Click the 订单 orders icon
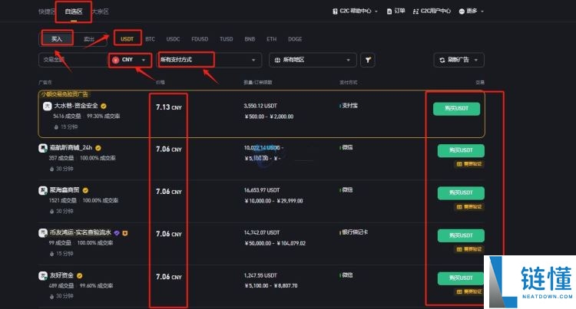576x309 pixels. (x=389, y=12)
